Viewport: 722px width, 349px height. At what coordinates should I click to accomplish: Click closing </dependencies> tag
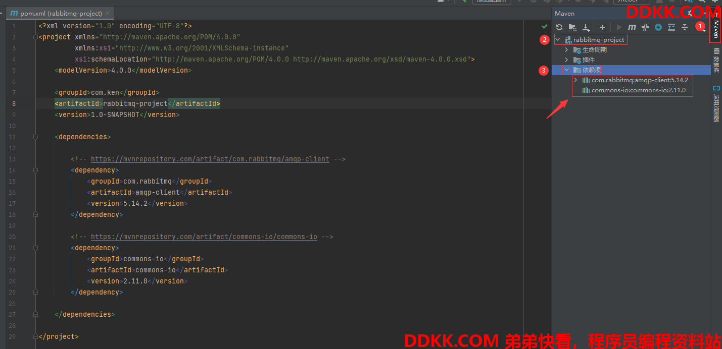coord(85,314)
